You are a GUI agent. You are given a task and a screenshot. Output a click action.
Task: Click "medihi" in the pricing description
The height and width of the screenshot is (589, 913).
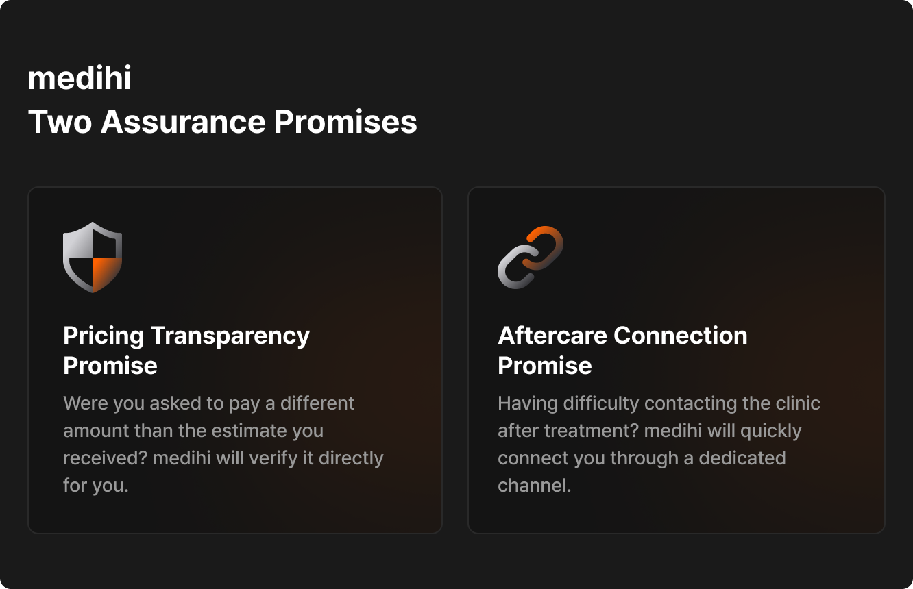(182, 458)
